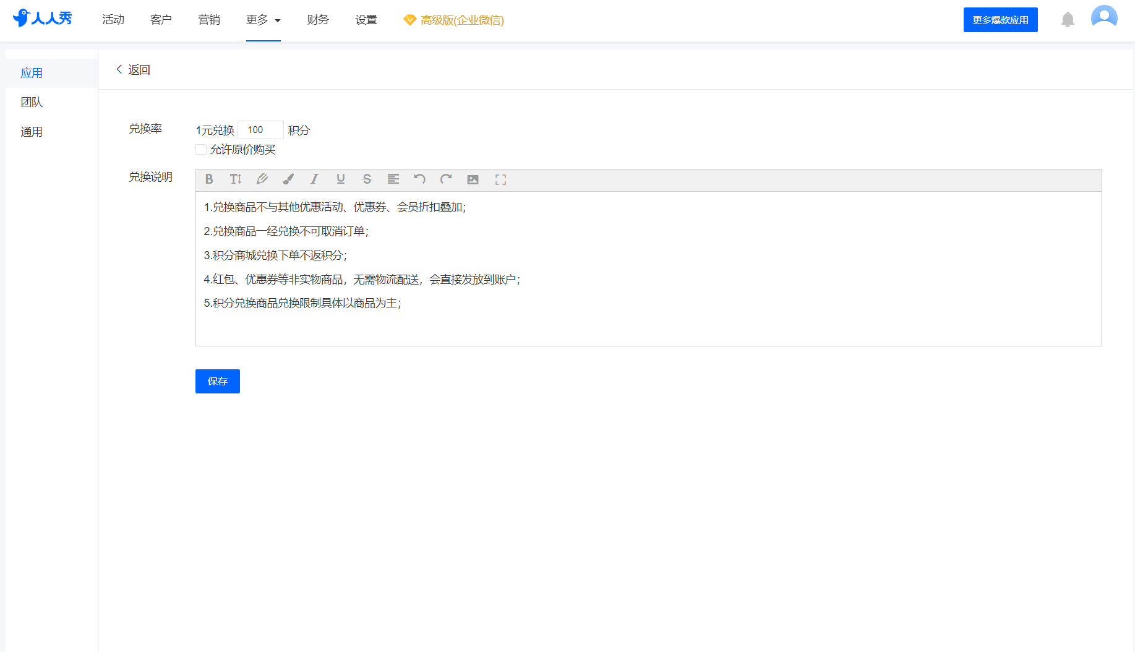1135x652 pixels.
Task: Open notification bell
Action: 1068,20
